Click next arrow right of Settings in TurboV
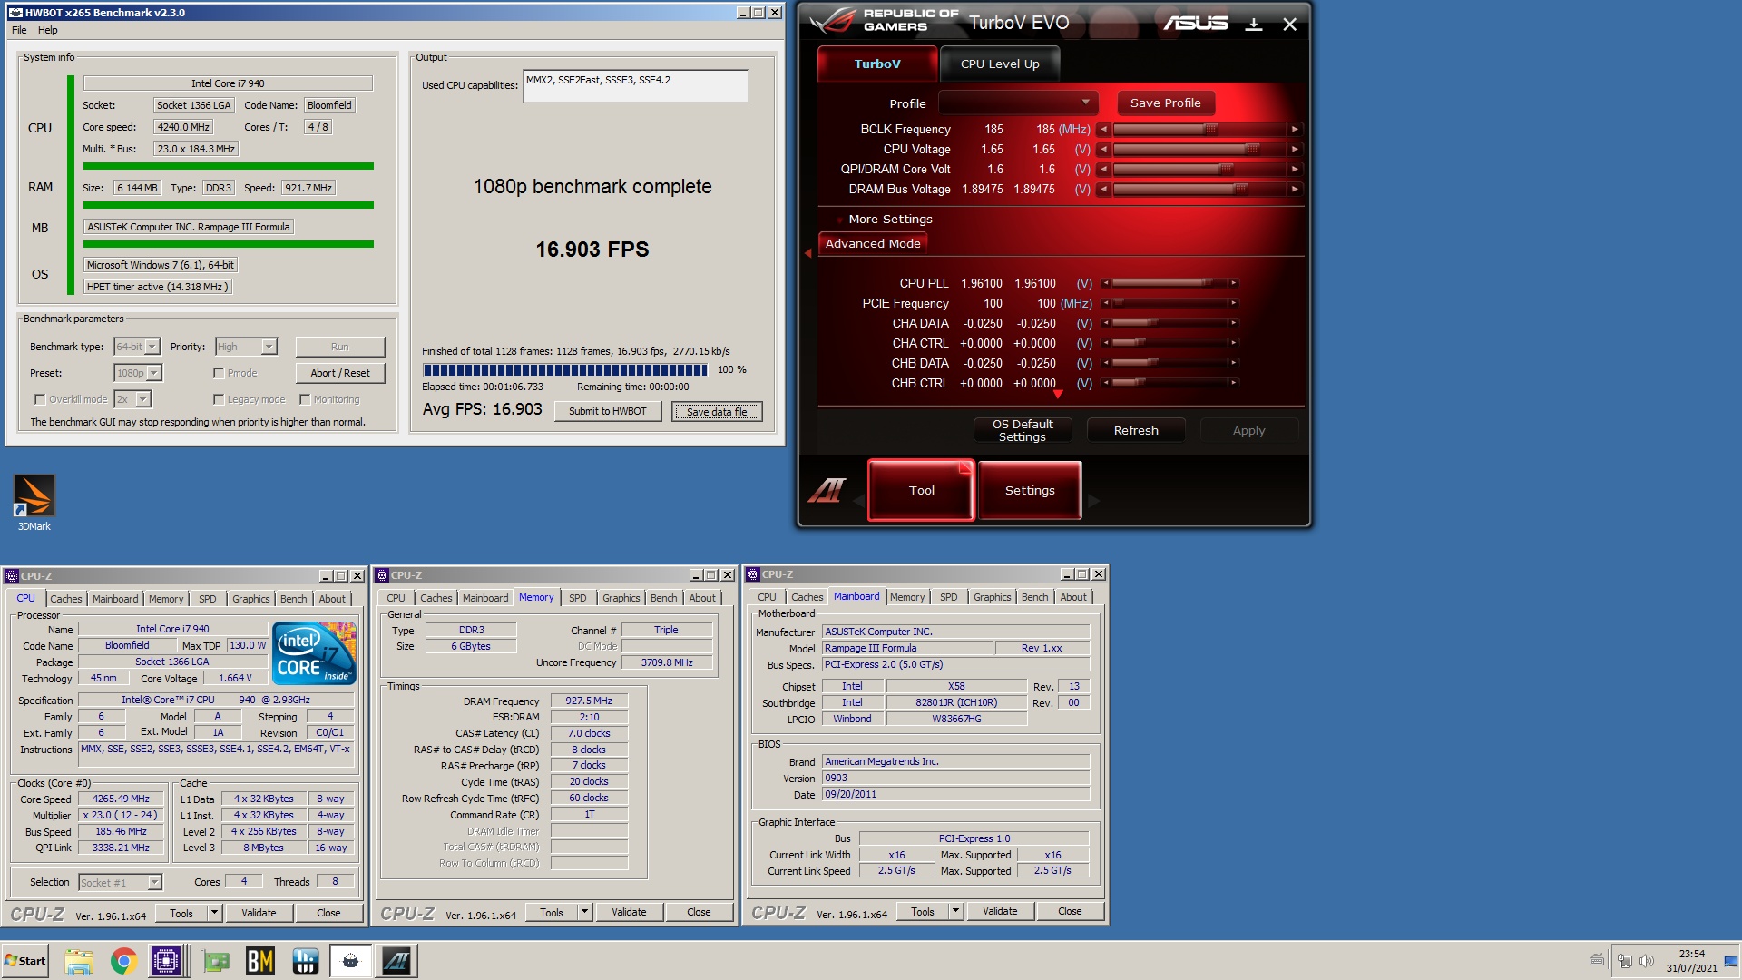 [1093, 501]
